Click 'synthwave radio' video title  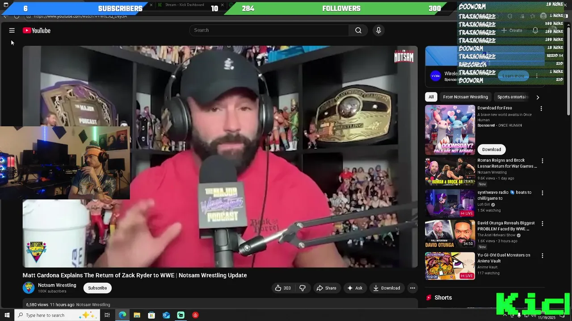504,195
